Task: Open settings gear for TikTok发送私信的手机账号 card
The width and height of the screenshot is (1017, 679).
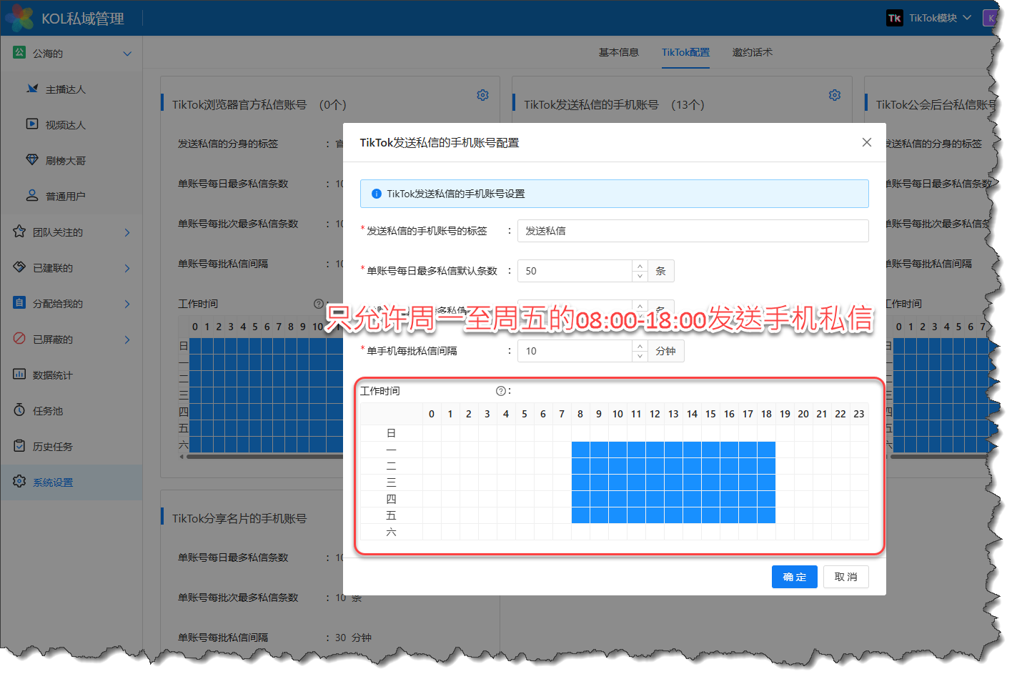Action: 834,95
